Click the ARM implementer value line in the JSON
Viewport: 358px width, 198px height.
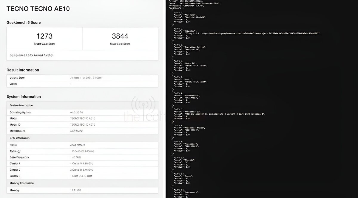pyautogui.click(x=220, y=114)
